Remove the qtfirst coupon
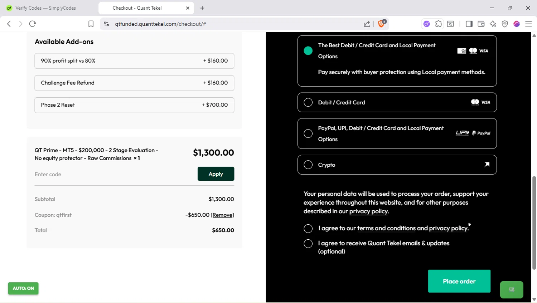Screen dimensions: 537x303 click(222, 215)
